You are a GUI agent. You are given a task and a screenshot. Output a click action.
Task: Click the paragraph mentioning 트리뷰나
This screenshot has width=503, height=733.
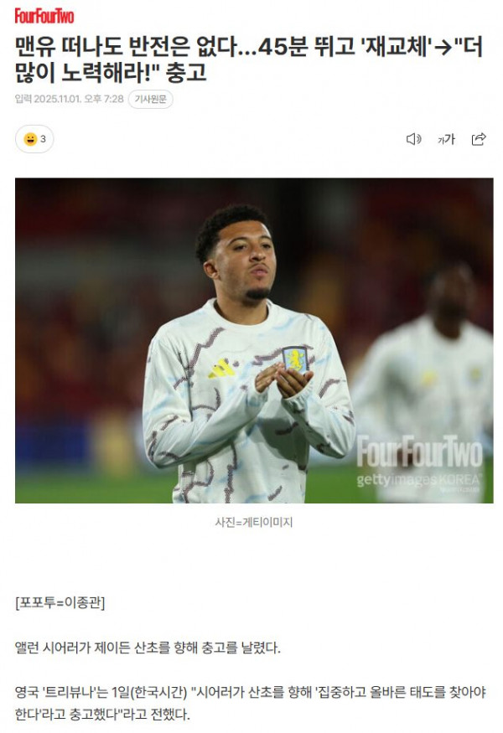click(251, 703)
